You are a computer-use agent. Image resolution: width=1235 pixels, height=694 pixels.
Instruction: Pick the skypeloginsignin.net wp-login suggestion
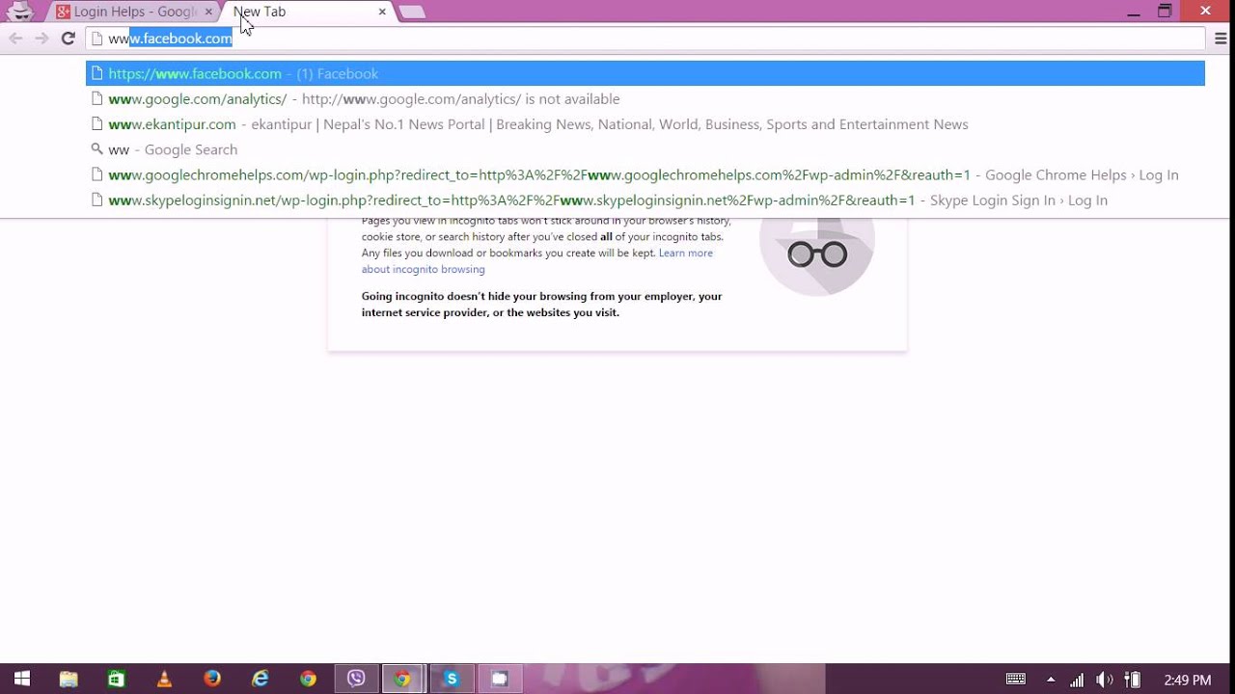tap(645, 200)
